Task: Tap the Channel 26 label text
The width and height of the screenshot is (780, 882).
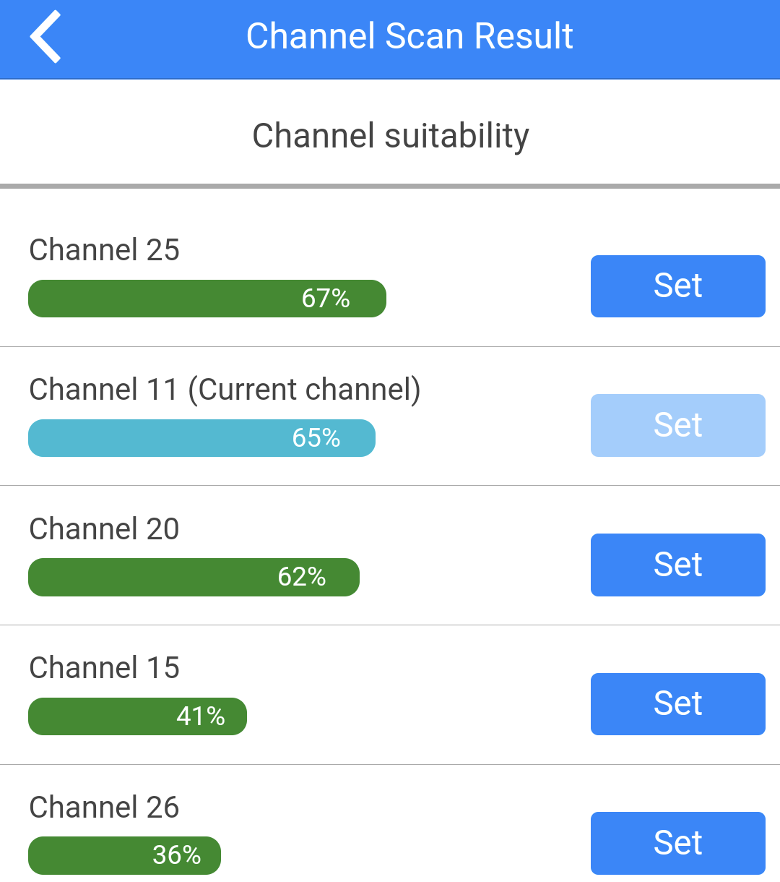Action: pos(104,808)
